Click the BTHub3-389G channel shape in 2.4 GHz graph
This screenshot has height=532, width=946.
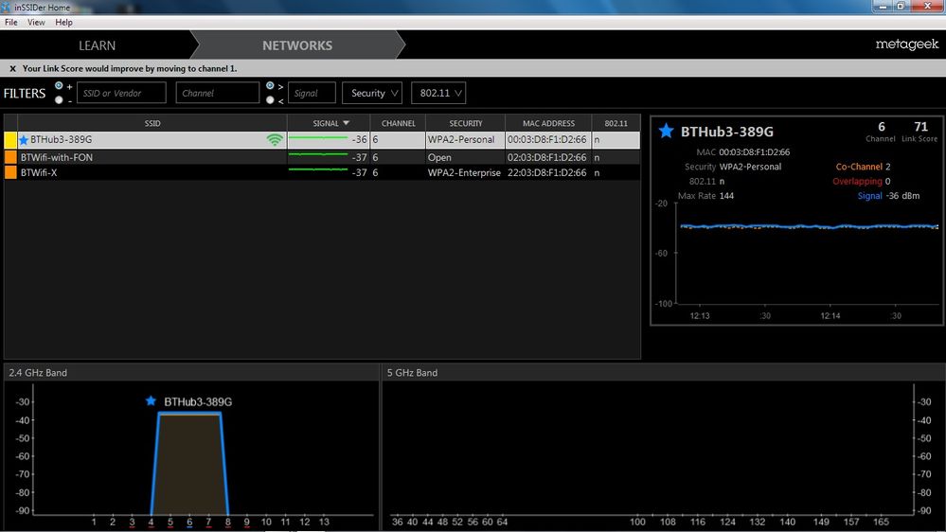[189, 463]
